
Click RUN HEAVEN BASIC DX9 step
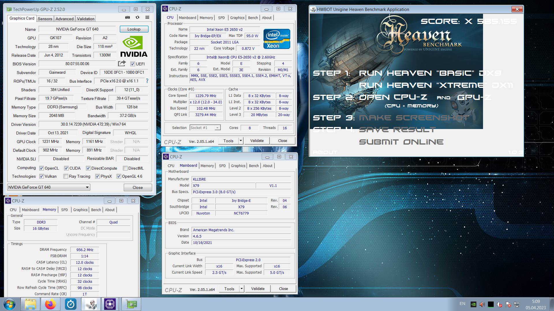430,73
